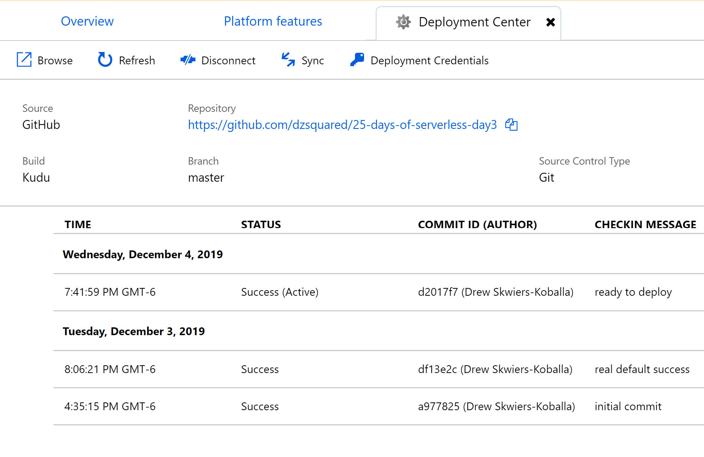Viewport: 704px width, 457px height.
Task: Click the Disconnect plug icon
Action: (x=188, y=60)
